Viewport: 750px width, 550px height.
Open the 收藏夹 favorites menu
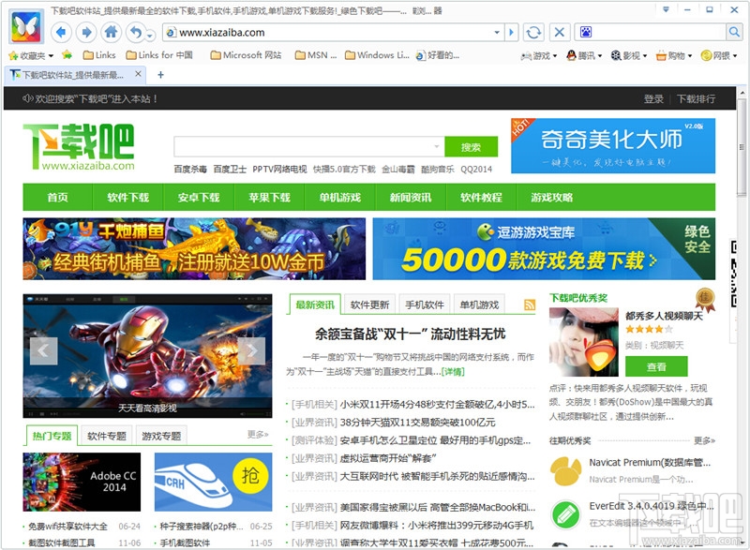[31, 55]
